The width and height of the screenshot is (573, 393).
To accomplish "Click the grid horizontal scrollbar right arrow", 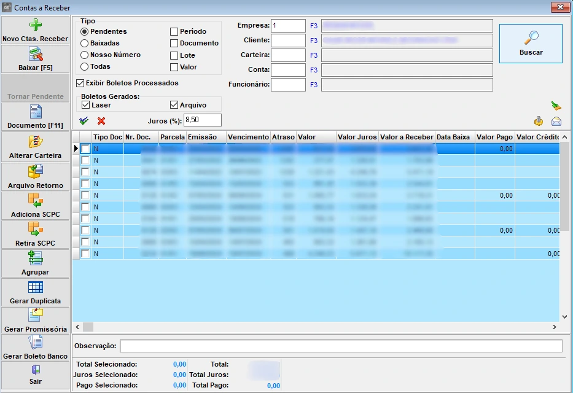I will coord(555,327).
